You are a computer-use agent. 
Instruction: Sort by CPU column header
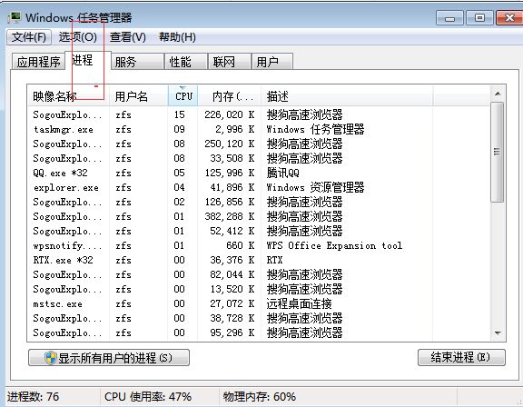[x=183, y=96]
